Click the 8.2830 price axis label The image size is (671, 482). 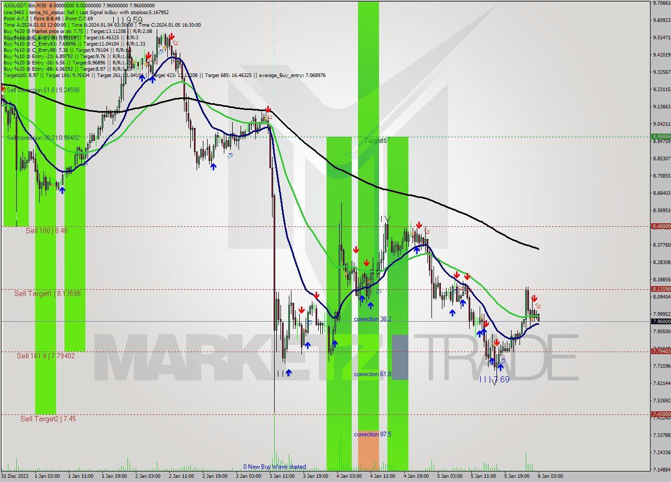click(661, 262)
